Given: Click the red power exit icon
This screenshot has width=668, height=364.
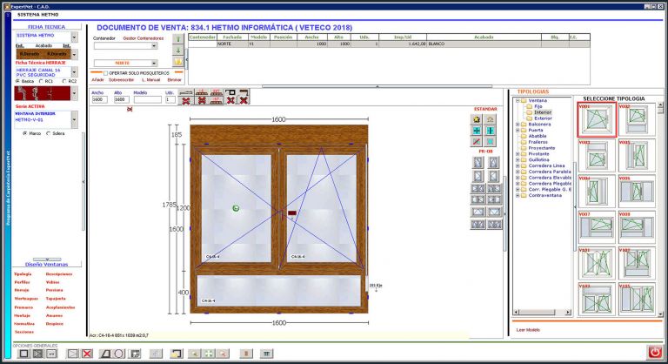Looking at the screenshot, I should [654, 353].
